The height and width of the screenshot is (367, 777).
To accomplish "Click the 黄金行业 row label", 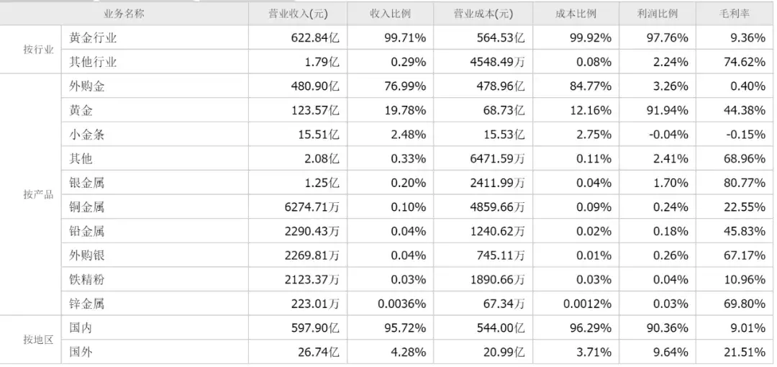I will click(93, 37).
